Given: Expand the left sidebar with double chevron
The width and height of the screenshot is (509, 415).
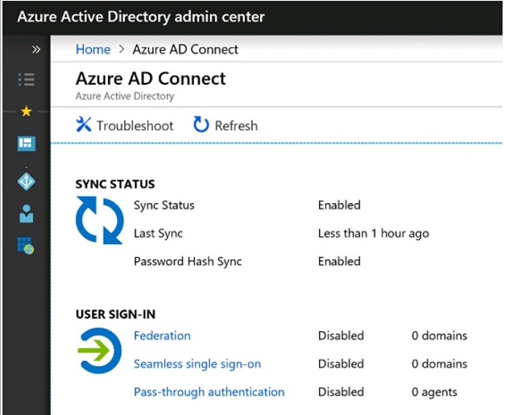Looking at the screenshot, I should (x=35, y=49).
